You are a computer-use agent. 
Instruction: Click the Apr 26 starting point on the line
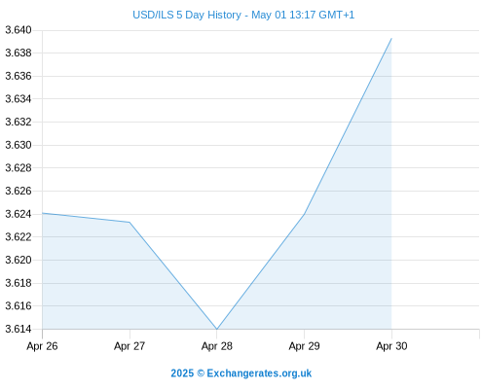(43, 213)
